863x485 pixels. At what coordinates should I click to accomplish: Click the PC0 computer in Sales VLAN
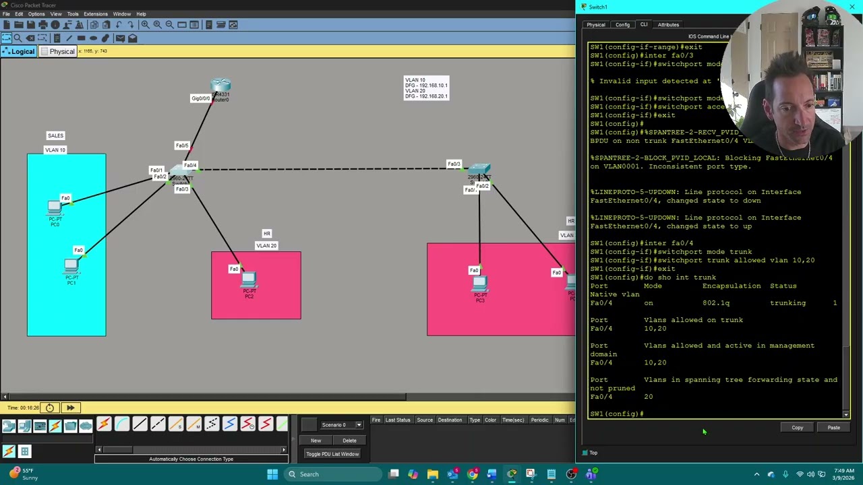(x=55, y=208)
